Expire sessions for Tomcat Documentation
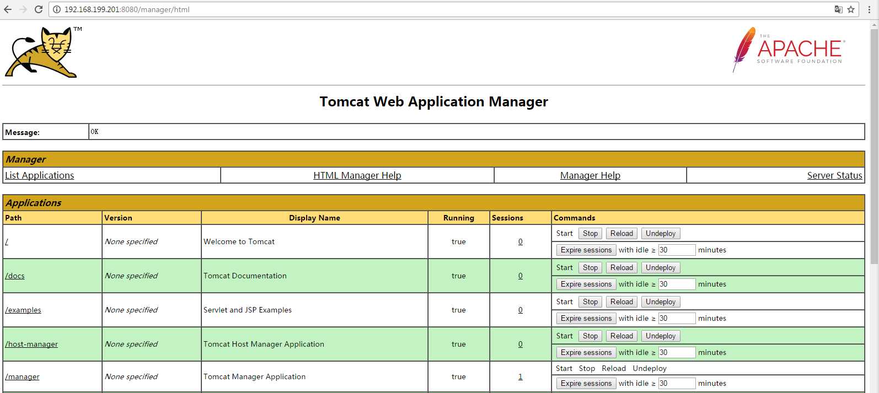Screen dimensions: 879x393 [586, 284]
